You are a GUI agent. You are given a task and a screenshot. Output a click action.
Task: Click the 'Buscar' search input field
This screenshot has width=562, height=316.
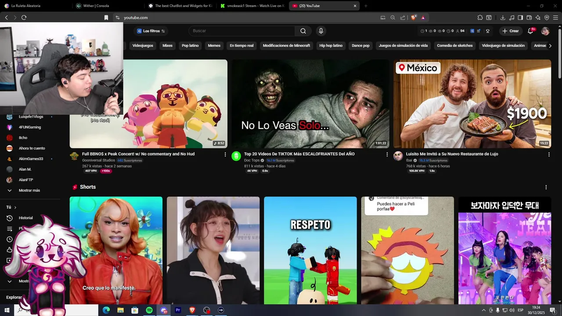241,31
